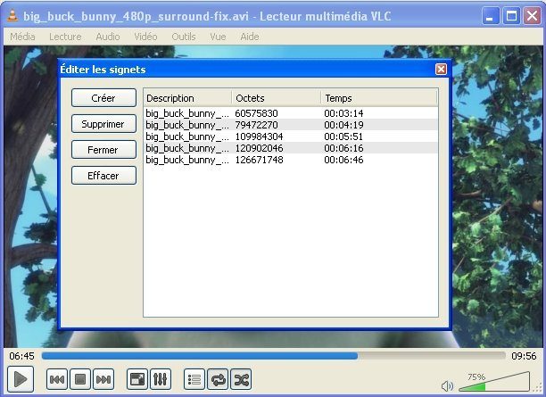546x397 pixels.
Task: Click the Fermer button
Action: 103,150
